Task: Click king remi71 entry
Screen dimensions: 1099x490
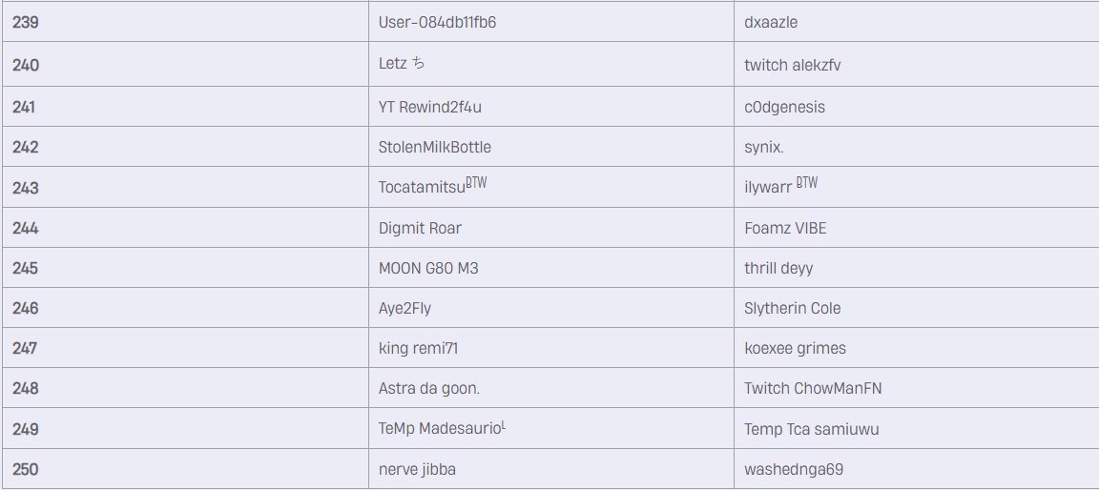Action: tap(418, 348)
